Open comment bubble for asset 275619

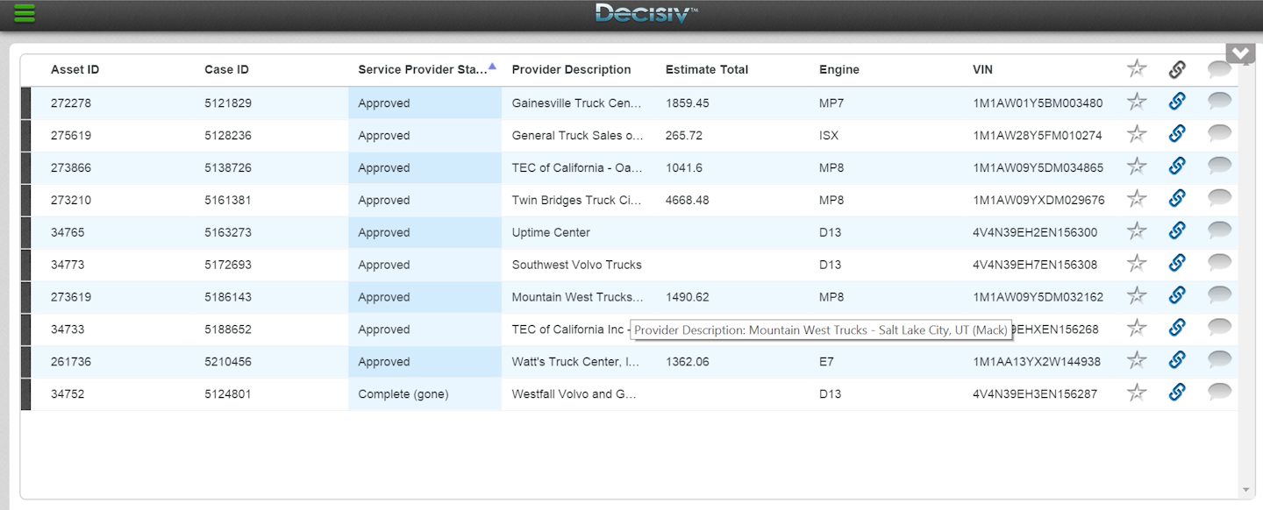tap(1219, 134)
